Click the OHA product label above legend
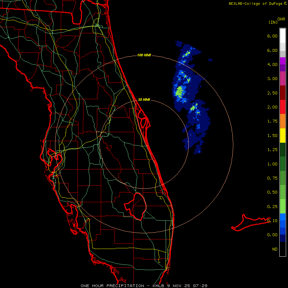 coord(281,19)
